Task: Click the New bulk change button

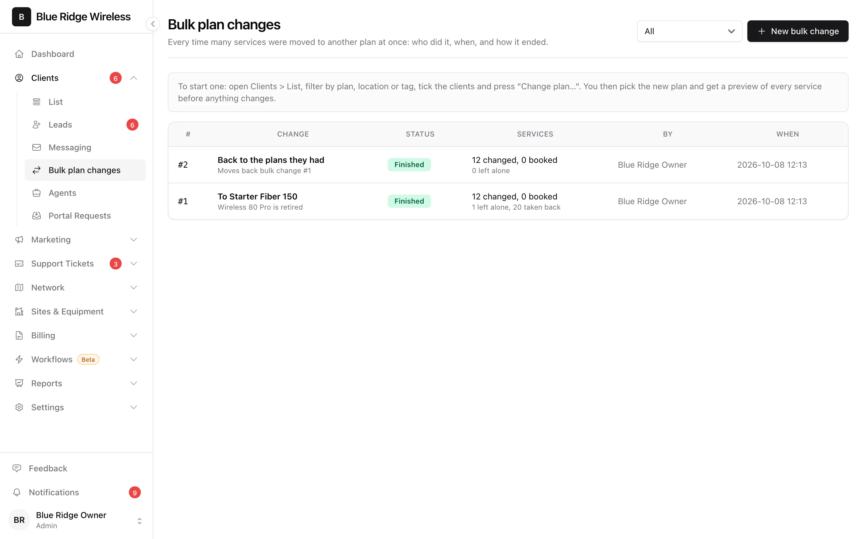Action: click(x=798, y=31)
